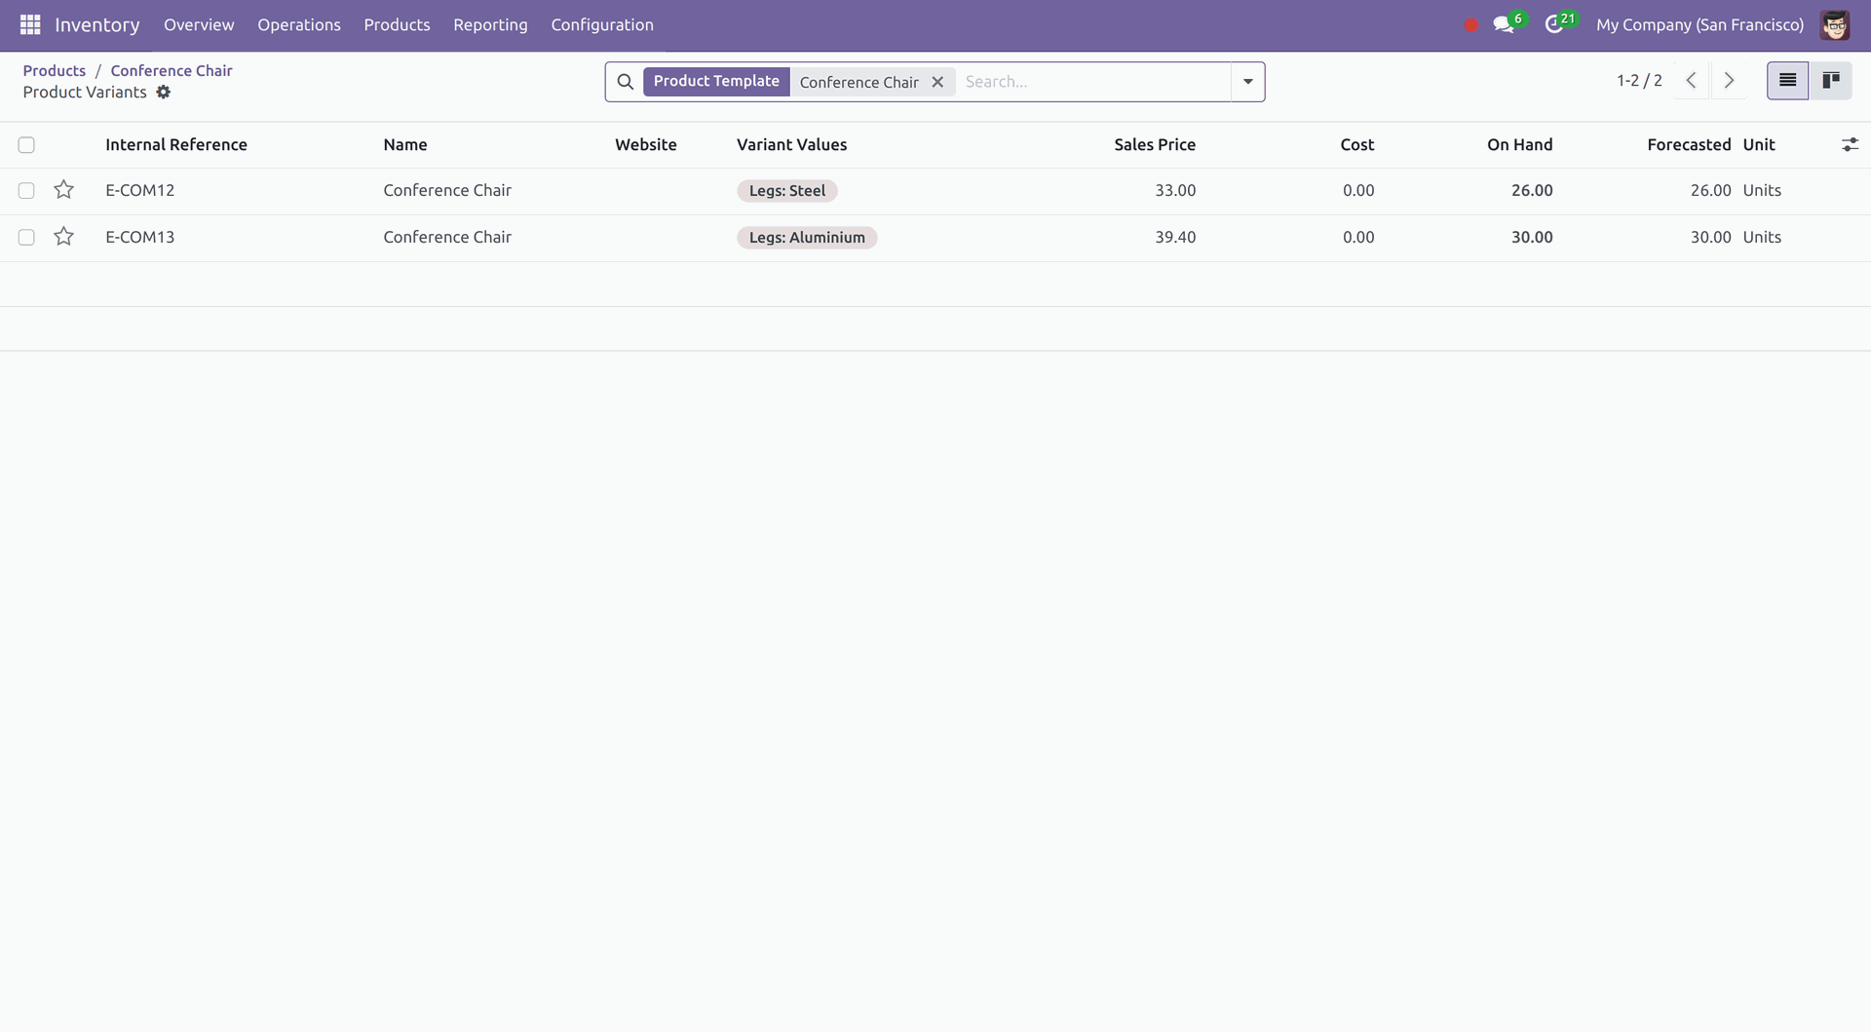Click the search magnifier icon
Viewport: 1871px width, 1032px height.
[626, 82]
